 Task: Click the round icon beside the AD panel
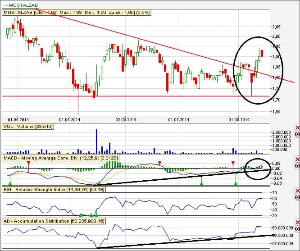pyautogui.click(x=297, y=229)
